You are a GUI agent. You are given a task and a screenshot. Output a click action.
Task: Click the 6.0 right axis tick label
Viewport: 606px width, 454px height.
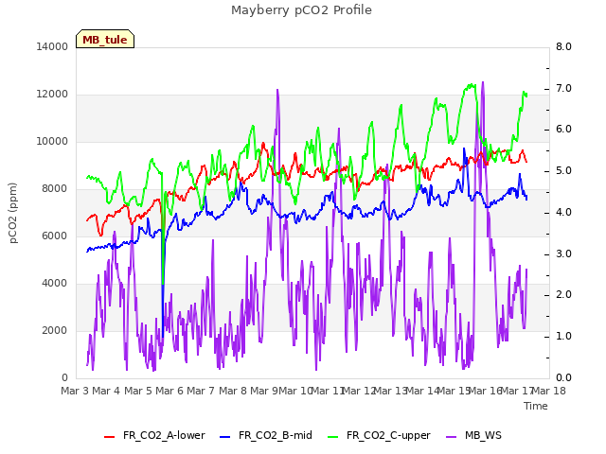click(563, 130)
